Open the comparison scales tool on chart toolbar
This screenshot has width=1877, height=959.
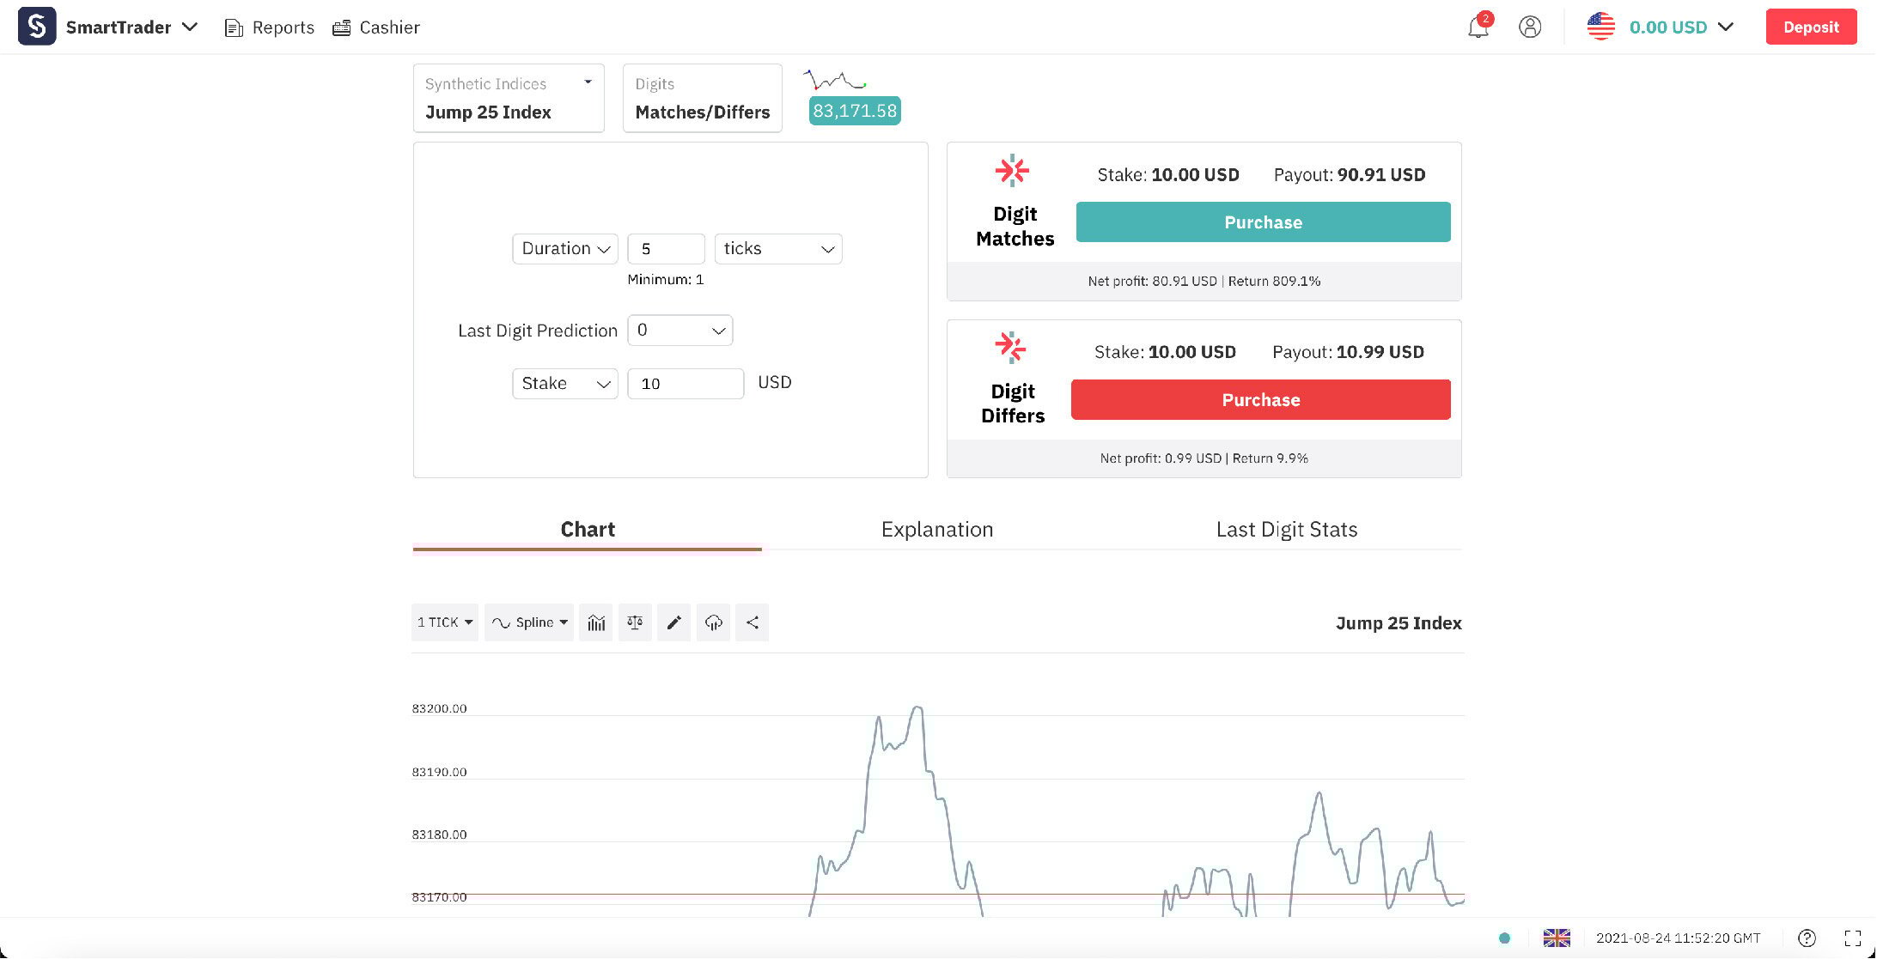tap(635, 622)
